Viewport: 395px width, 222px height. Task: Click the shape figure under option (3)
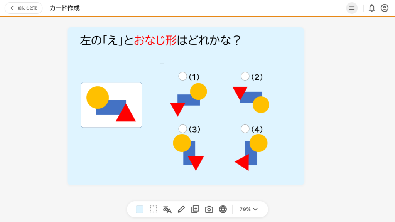(188, 152)
